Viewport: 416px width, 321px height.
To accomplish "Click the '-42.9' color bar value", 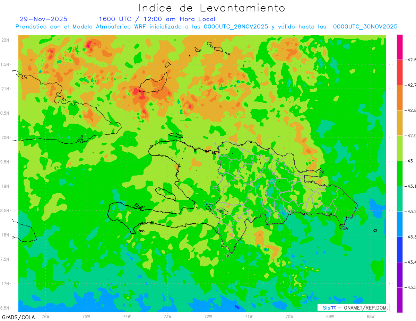I will click(x=410, y=135).
